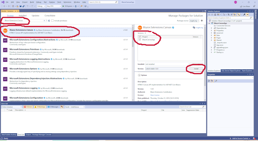This screenshot has height=141, width=258.
Task: Click the error list clear filters icon
Action: (62, 107)
